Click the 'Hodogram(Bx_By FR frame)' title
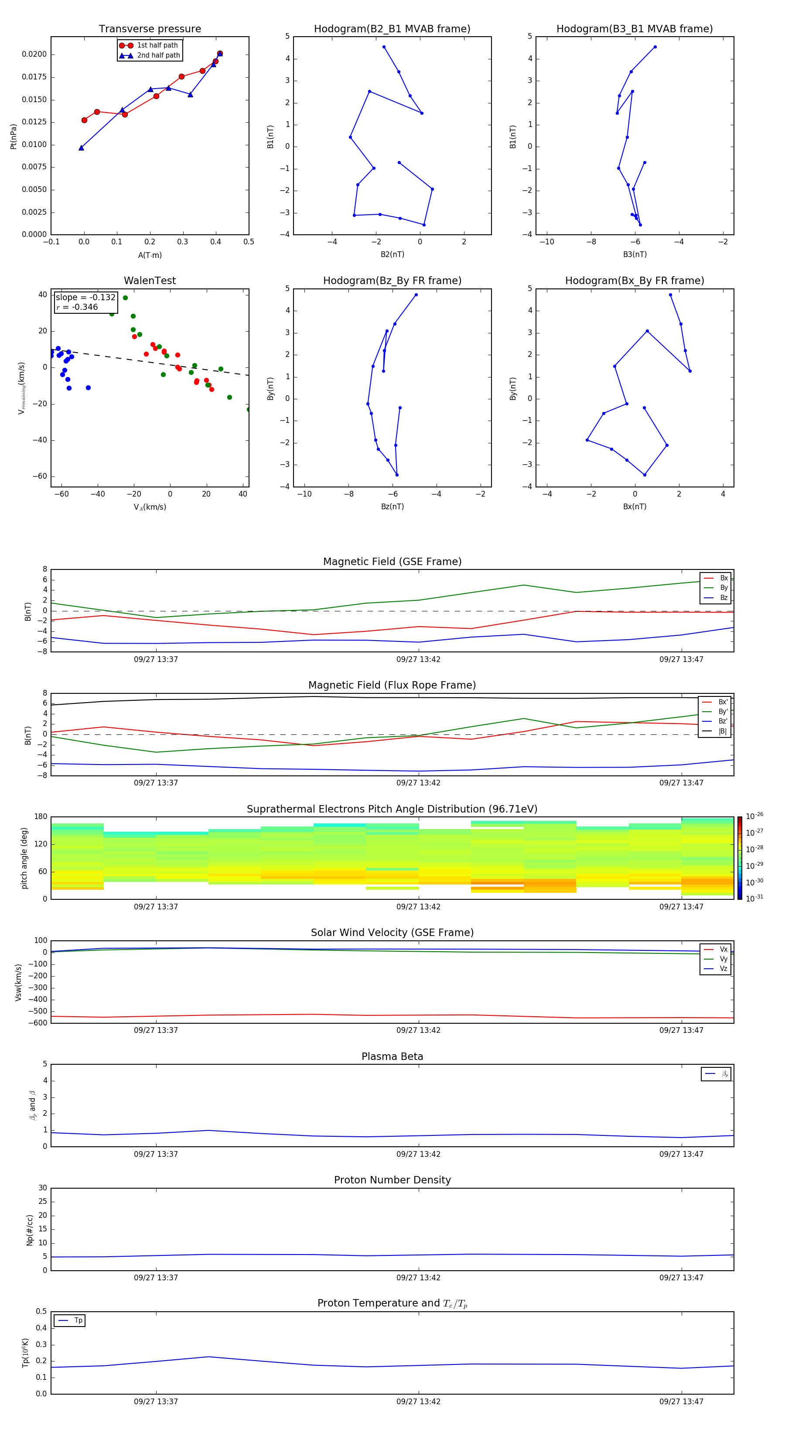Image resolution: width=785 pixels, height=1440 pixels. click(635, 281)
